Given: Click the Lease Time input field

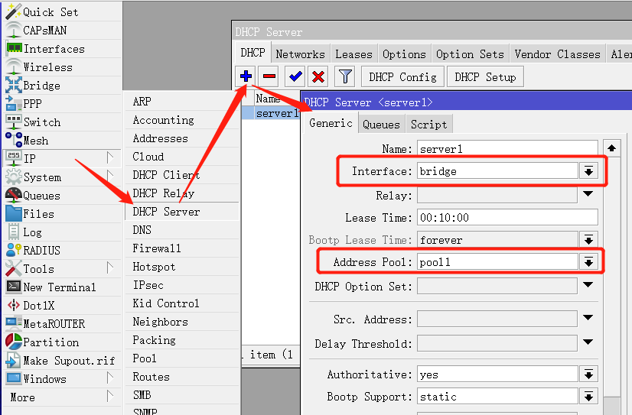Looking at the screenshot, I should click(x=507, y=218).
